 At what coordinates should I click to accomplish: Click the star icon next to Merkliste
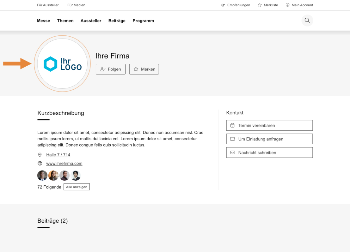click(x=259, y=5)
